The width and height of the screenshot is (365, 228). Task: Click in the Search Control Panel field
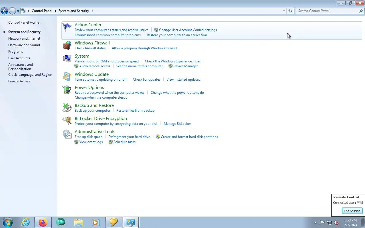[x=327, y=11]
